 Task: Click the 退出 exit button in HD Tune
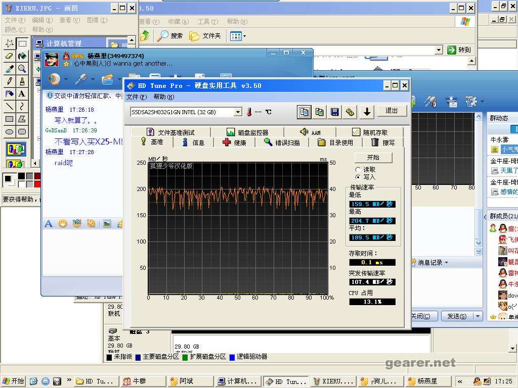coord(392,111)
